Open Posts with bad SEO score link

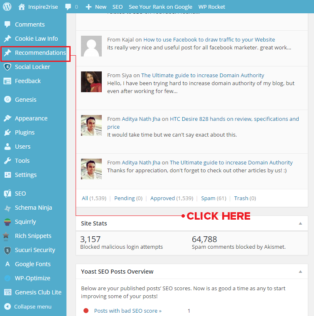point(128,311)
